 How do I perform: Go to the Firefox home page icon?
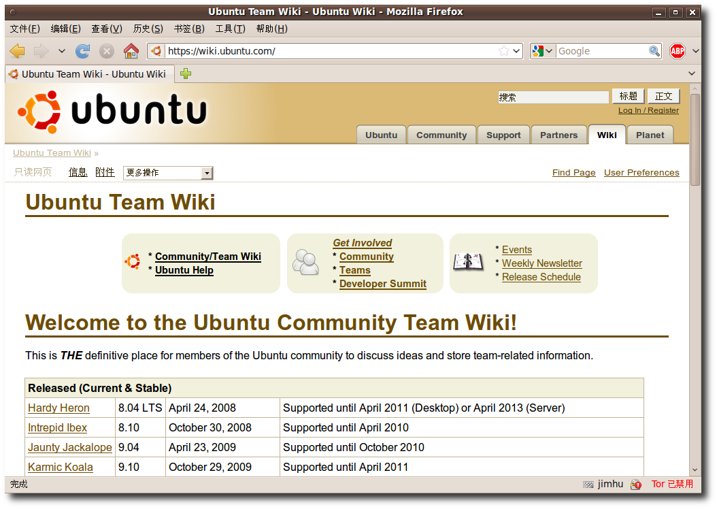coord(131,51)
